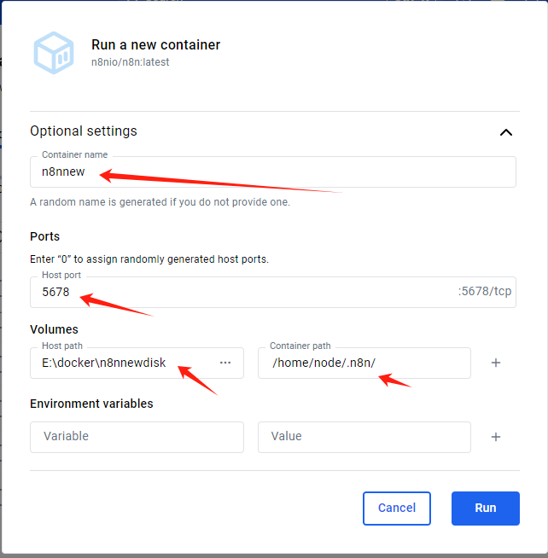Select the image name n8nio/n8n:latest

point(131,62)
